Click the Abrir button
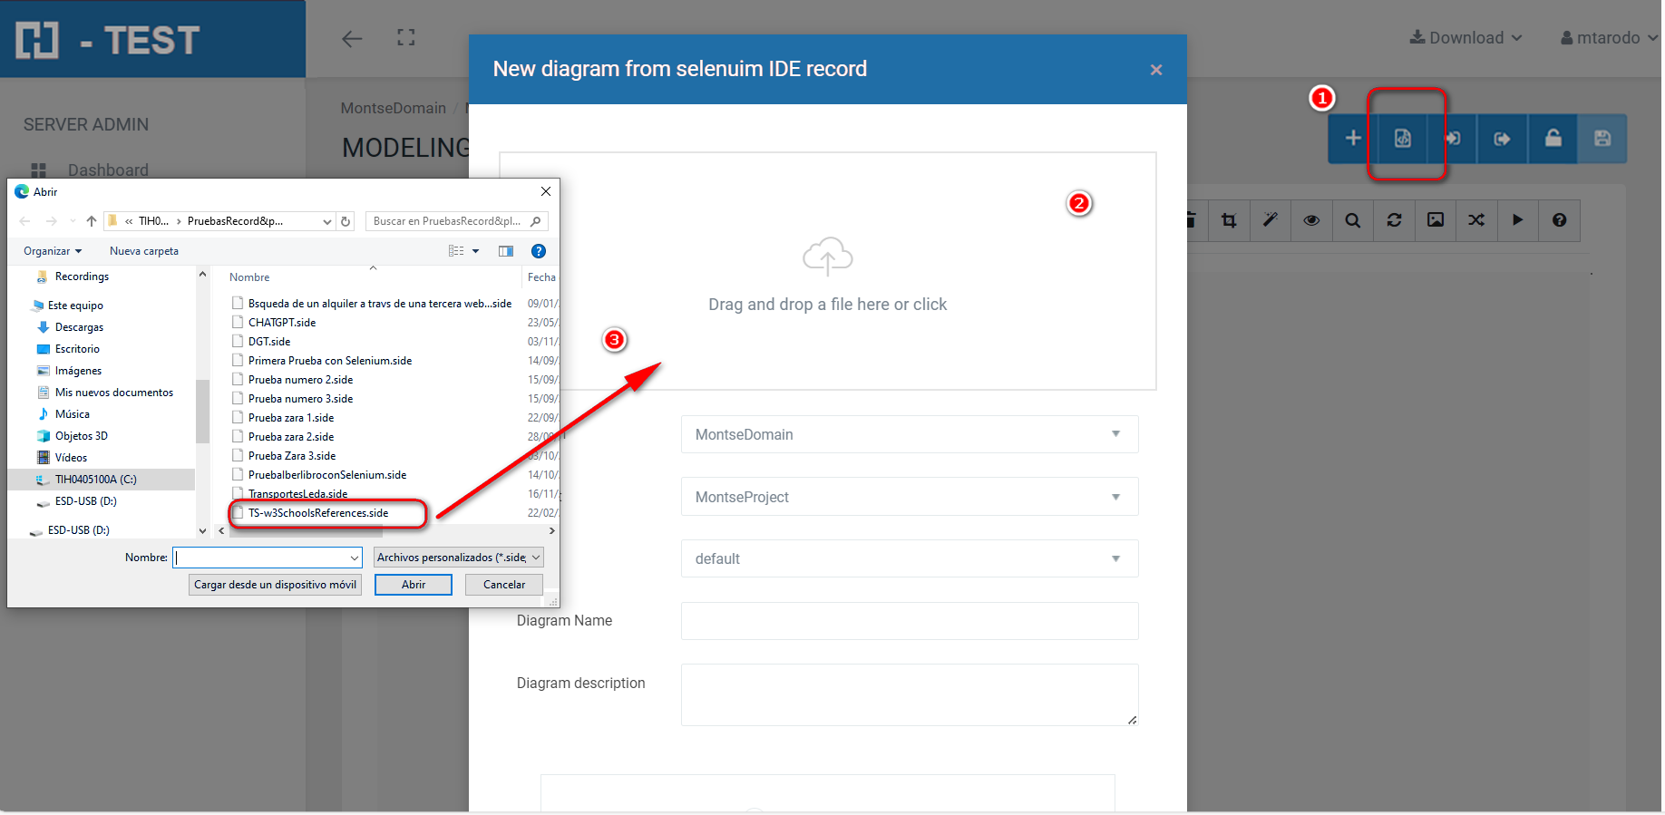Image resolution: width=1665 pixels, height=815 pixels. coord(413,585)
